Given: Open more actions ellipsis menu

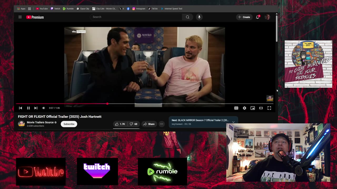Looking at the screenshot, I should click(x=162, y=124).
